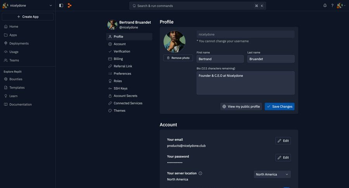The height and width of the screenshot is (188, 349).
Task: Open the Teams page
Action: pyautogui.click(x=14, y=60)
